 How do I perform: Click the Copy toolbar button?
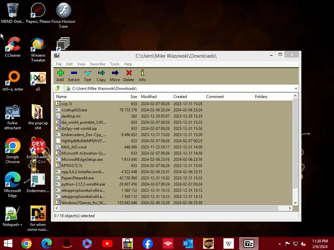[101, 76]
